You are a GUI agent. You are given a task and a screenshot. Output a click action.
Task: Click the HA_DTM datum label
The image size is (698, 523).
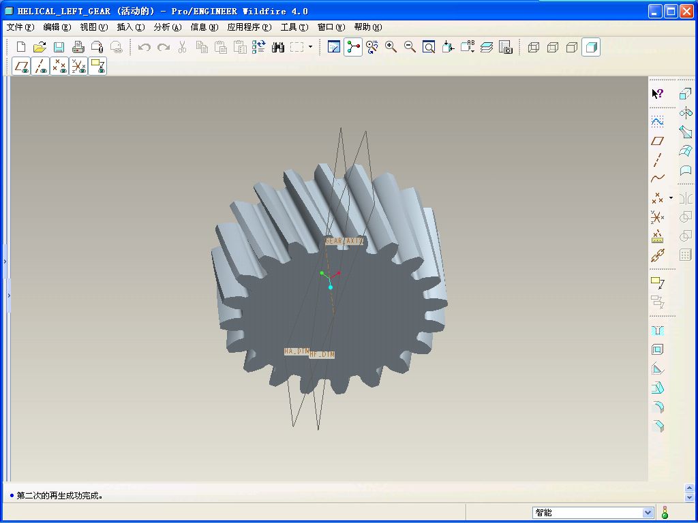tap(297, 351)
